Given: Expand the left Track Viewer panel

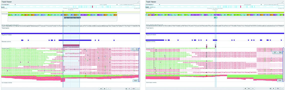Looking at the screenshot, I should (138, 2).
